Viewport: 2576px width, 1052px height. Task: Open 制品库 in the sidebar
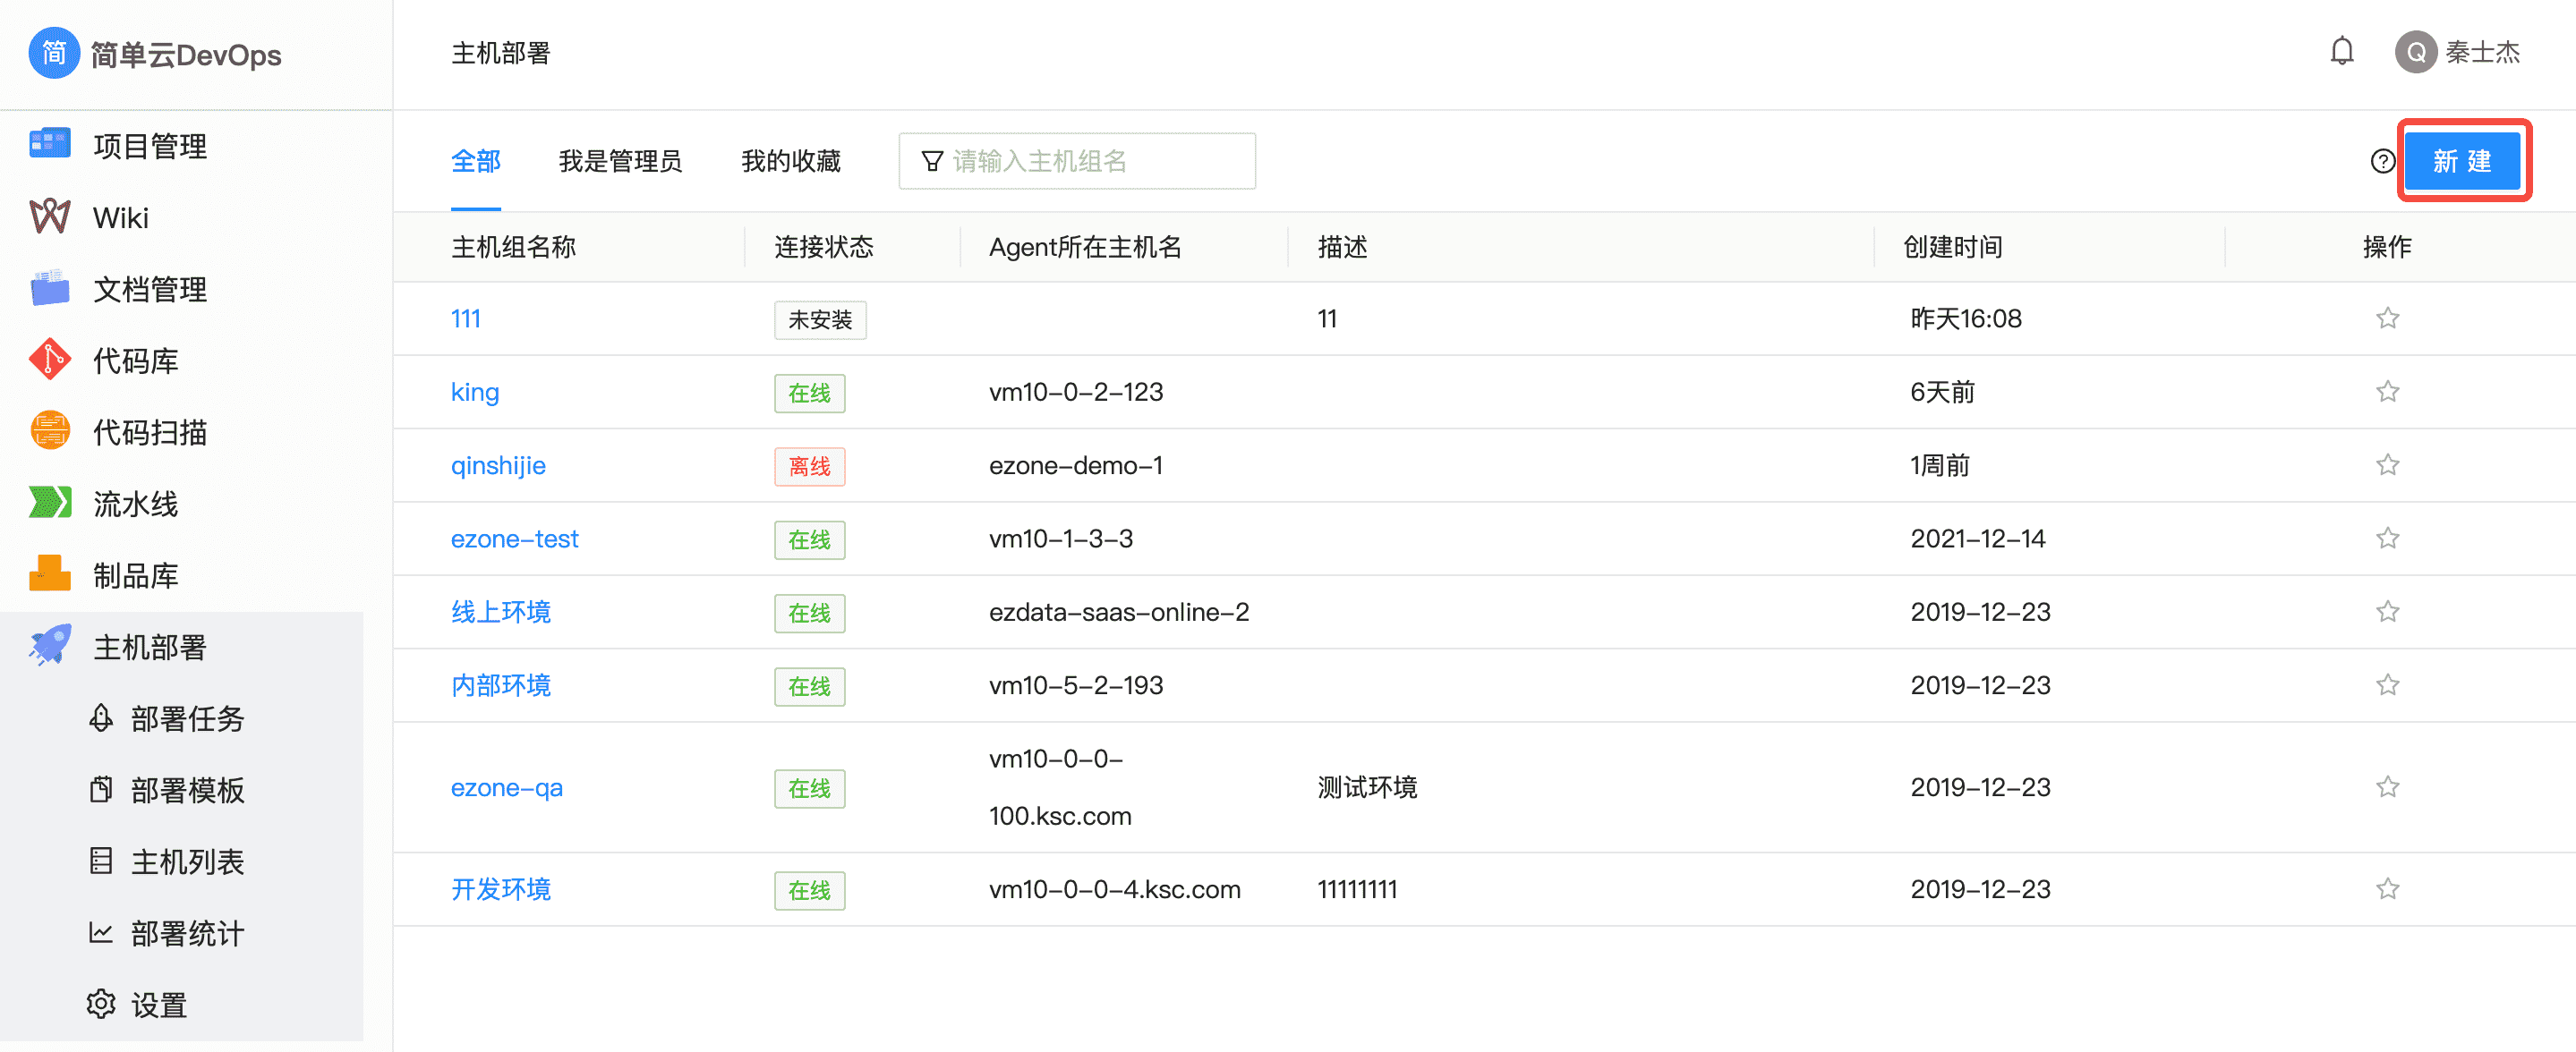pyautogui.click(x=135, y=575)
